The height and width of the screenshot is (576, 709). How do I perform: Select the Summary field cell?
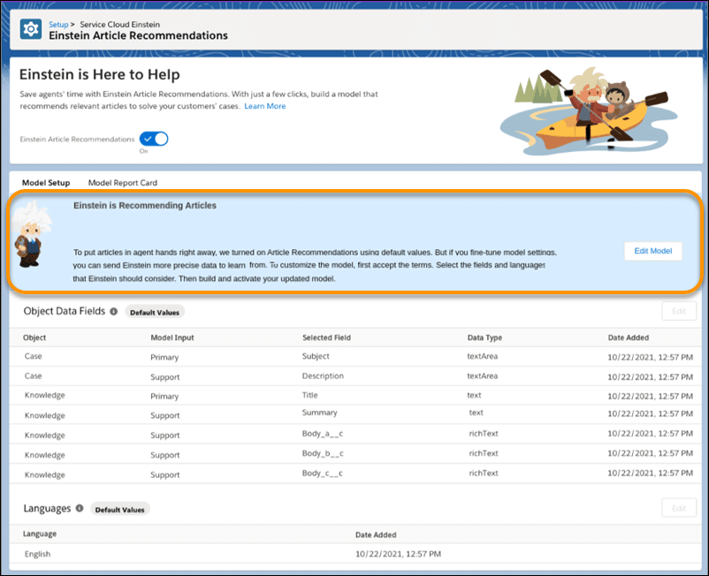click(319, 413)
